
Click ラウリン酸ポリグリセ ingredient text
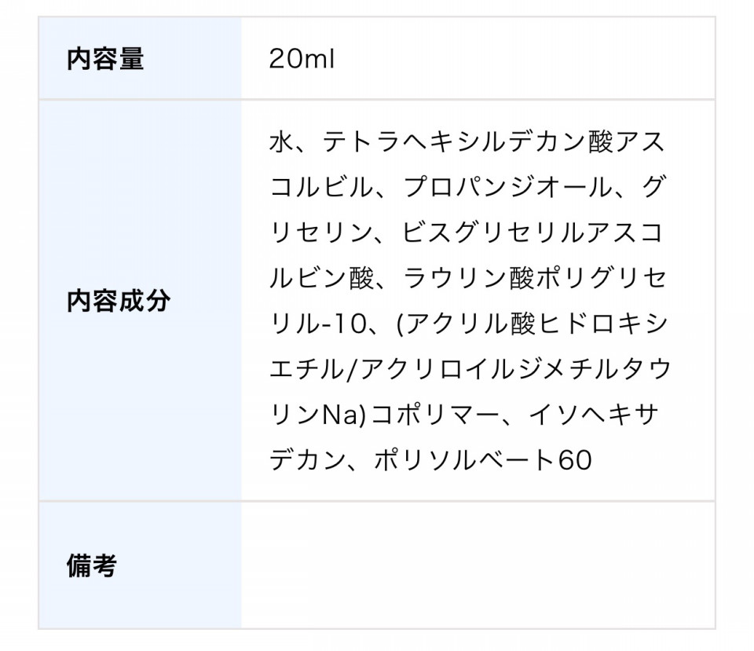pyautogui.click(x=535, y=278)
